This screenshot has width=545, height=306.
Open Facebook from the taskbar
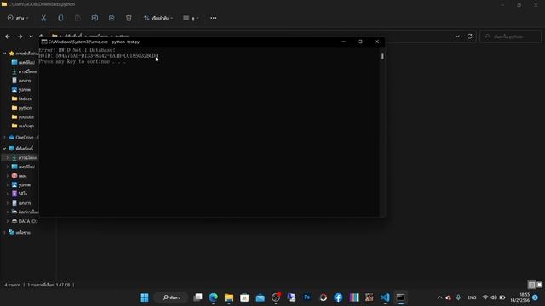[338, 297]
